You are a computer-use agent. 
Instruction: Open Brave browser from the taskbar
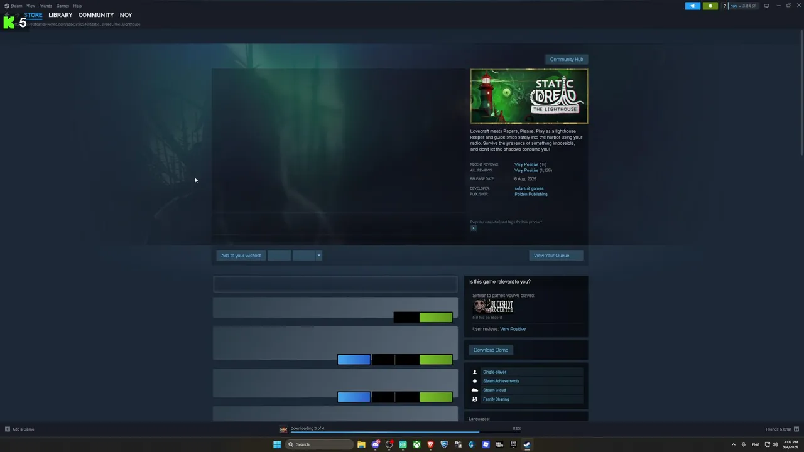[x=430, y=444]
